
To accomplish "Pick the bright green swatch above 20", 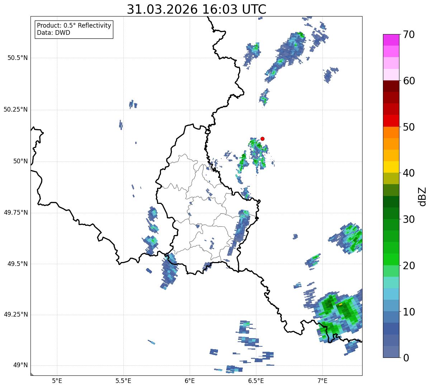I will coord(391,259).
